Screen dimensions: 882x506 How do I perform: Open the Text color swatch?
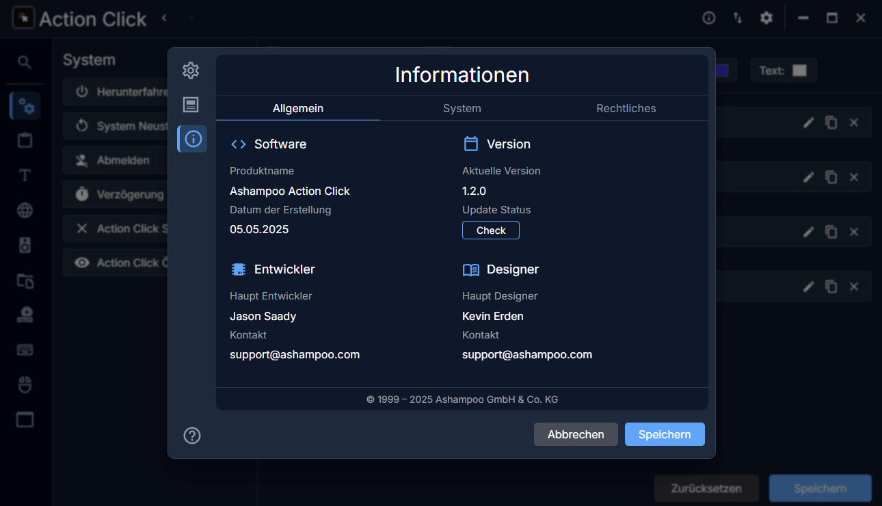(799, 70)
